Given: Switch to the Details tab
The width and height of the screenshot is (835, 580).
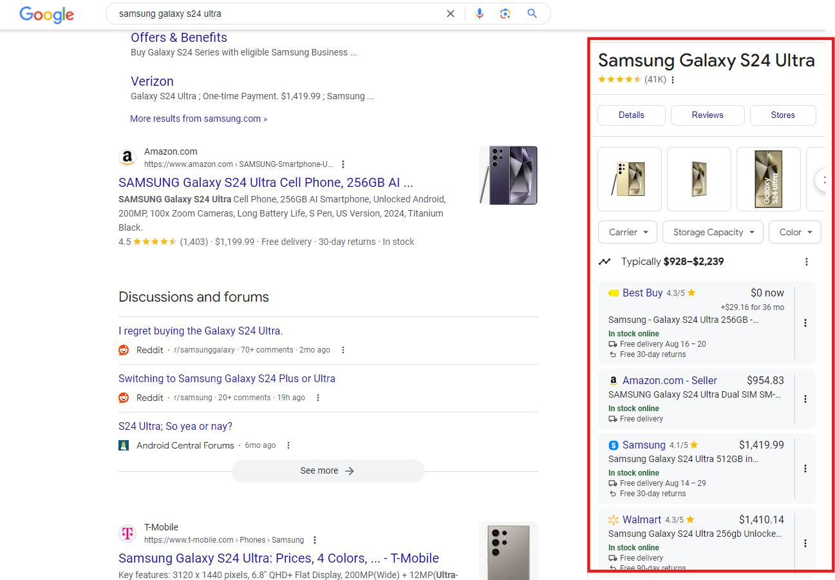Looking at the screenshot, I should [x=632, y=115].
